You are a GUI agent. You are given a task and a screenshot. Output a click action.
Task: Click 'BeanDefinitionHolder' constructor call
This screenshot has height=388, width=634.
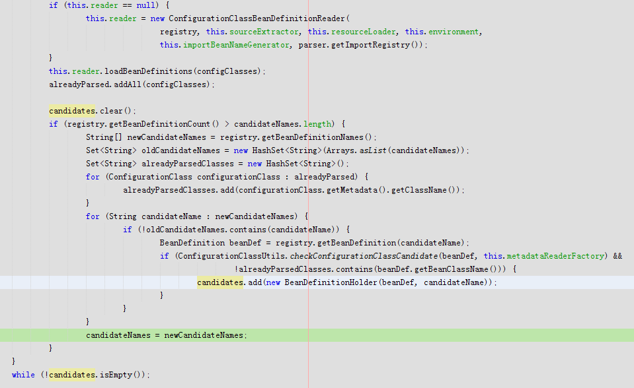(331, 282)
